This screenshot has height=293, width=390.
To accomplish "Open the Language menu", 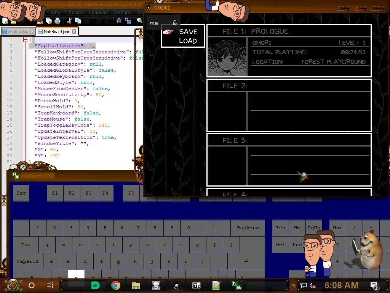I will point(98,12).
